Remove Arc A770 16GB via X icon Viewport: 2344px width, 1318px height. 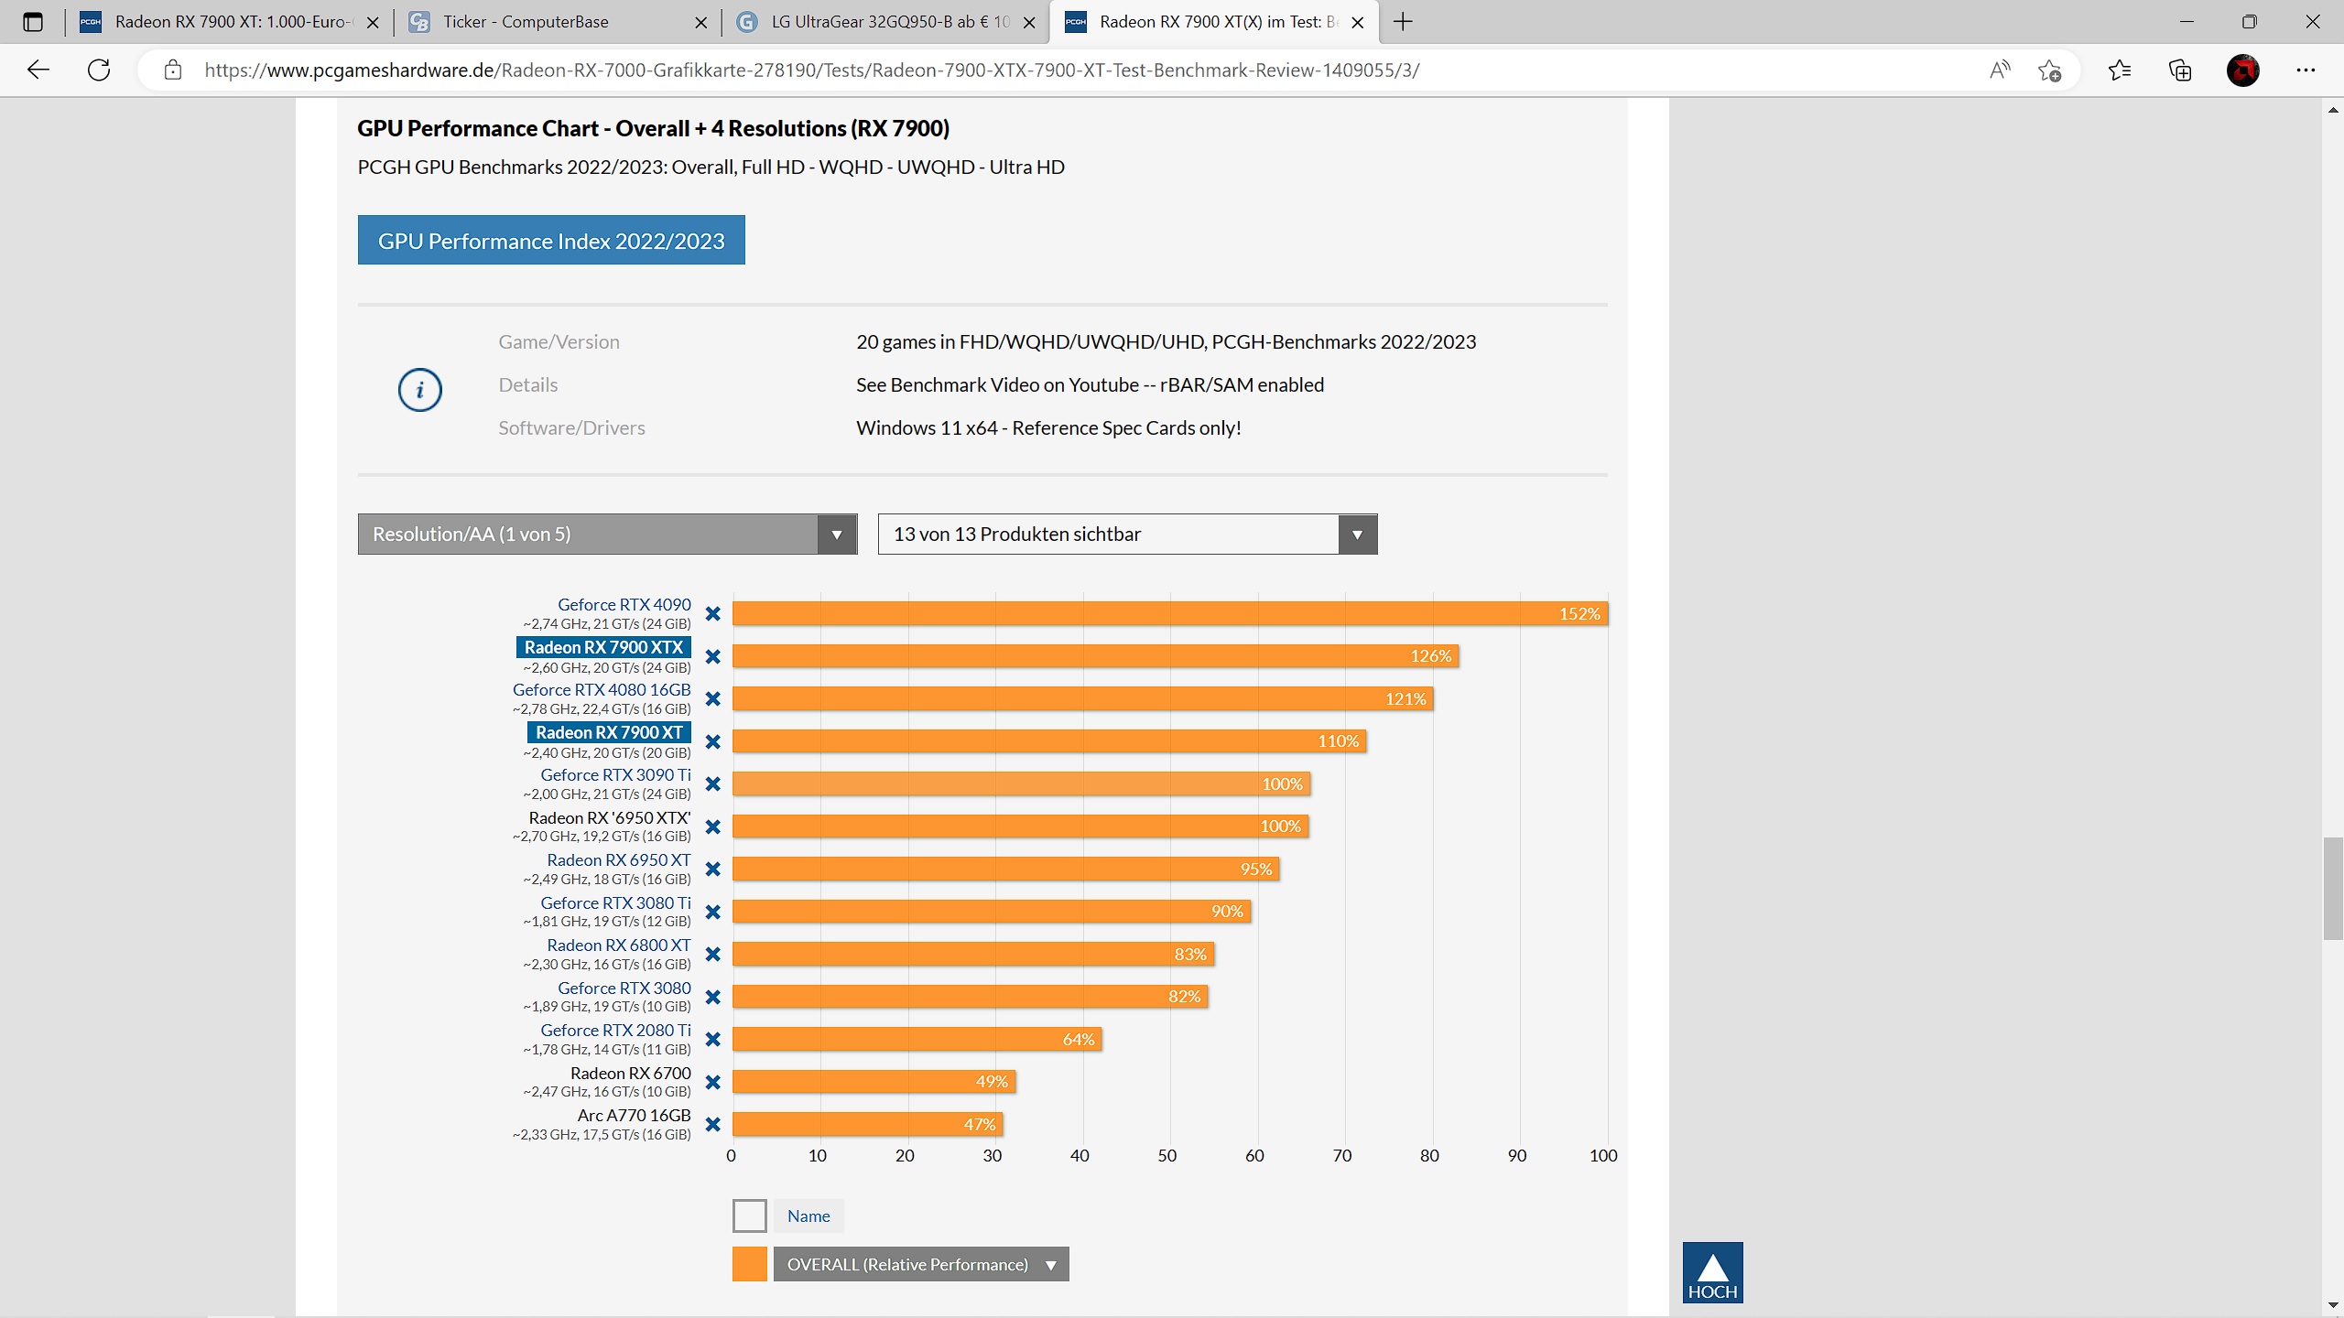coord(712,1125)
